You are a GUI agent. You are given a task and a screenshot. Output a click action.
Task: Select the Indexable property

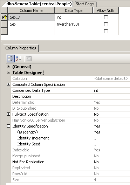[x=52, y=150]
